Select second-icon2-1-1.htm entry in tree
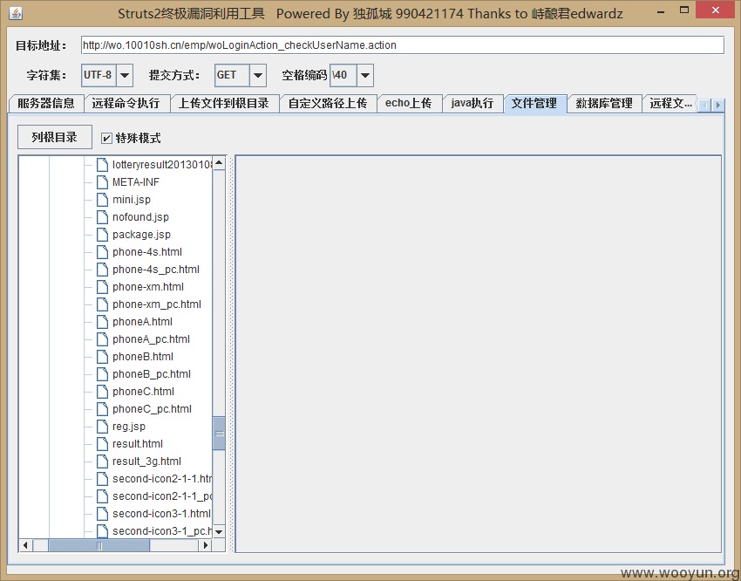741x581 pixels. (x=162, y=479)
